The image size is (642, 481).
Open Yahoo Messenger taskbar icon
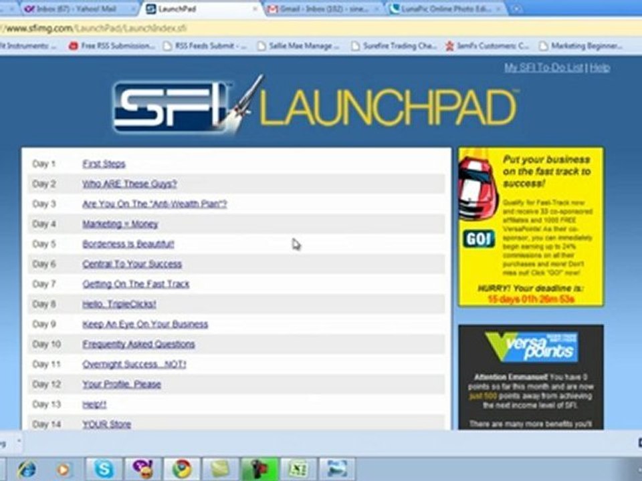[x=142, y=469]
